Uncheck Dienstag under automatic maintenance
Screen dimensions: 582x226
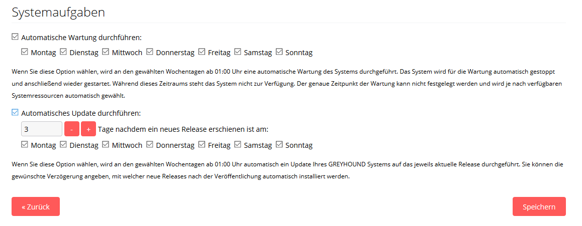coord(63,52)
